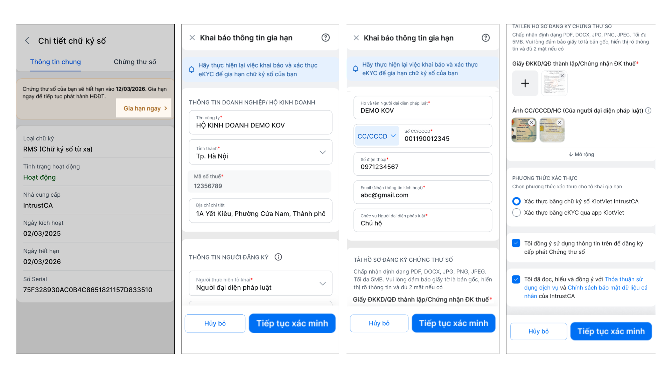Click info icon beside Thông tin người đăng ký
The image size is (672, 378).
point(278,257)
